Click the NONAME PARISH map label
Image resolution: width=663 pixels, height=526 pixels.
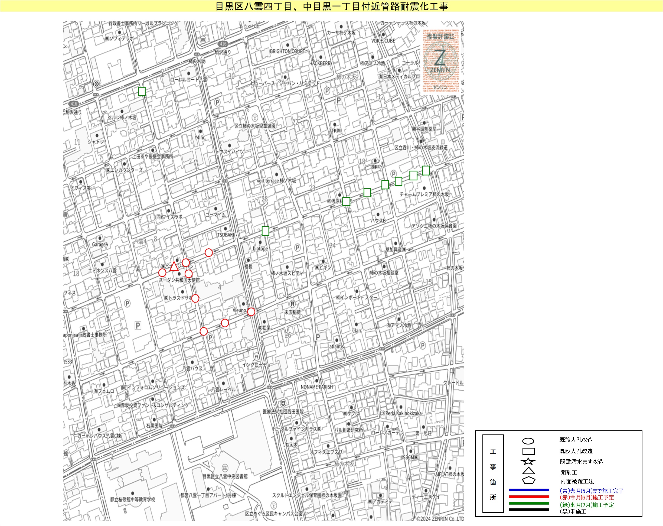click(x=317, y=387)
